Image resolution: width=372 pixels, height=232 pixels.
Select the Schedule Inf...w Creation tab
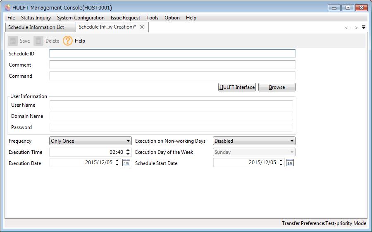[107, 27]
